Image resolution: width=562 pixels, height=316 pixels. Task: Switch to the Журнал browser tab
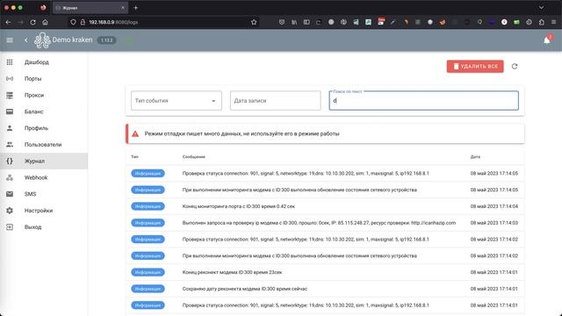coord(90,8)
